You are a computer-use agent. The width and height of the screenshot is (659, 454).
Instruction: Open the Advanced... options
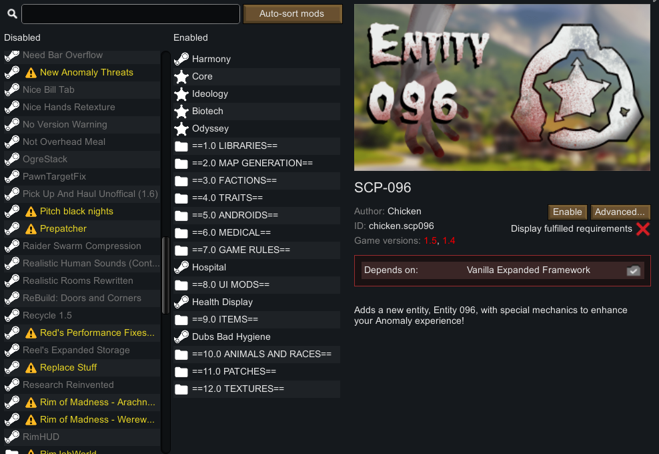620,212
